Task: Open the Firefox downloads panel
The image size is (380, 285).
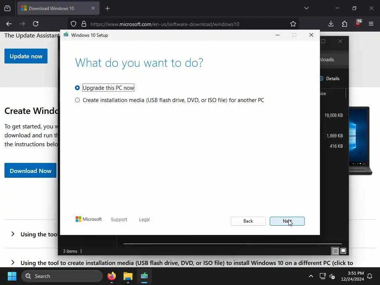Action: pos(331,24)
